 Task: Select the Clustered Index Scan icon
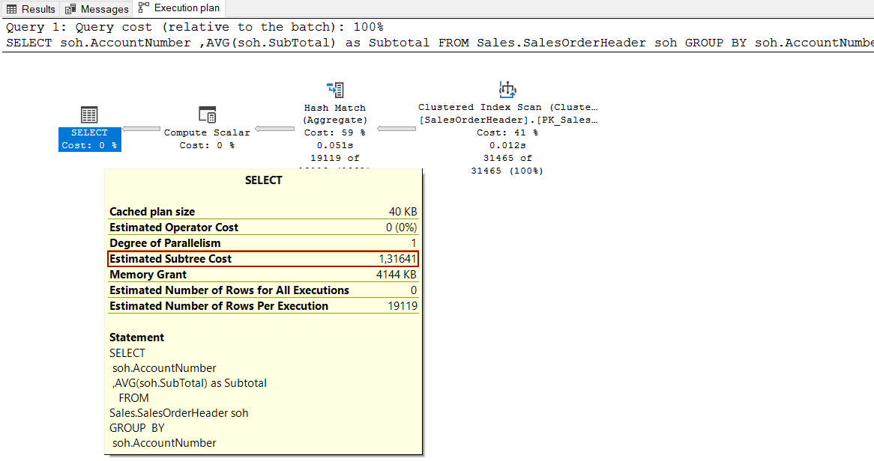507,89
